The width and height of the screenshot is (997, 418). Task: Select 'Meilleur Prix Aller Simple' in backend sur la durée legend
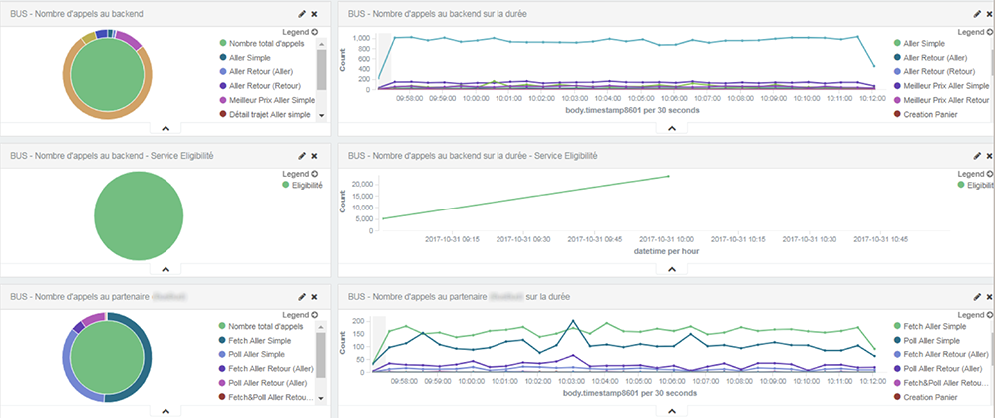coord(942,85)
